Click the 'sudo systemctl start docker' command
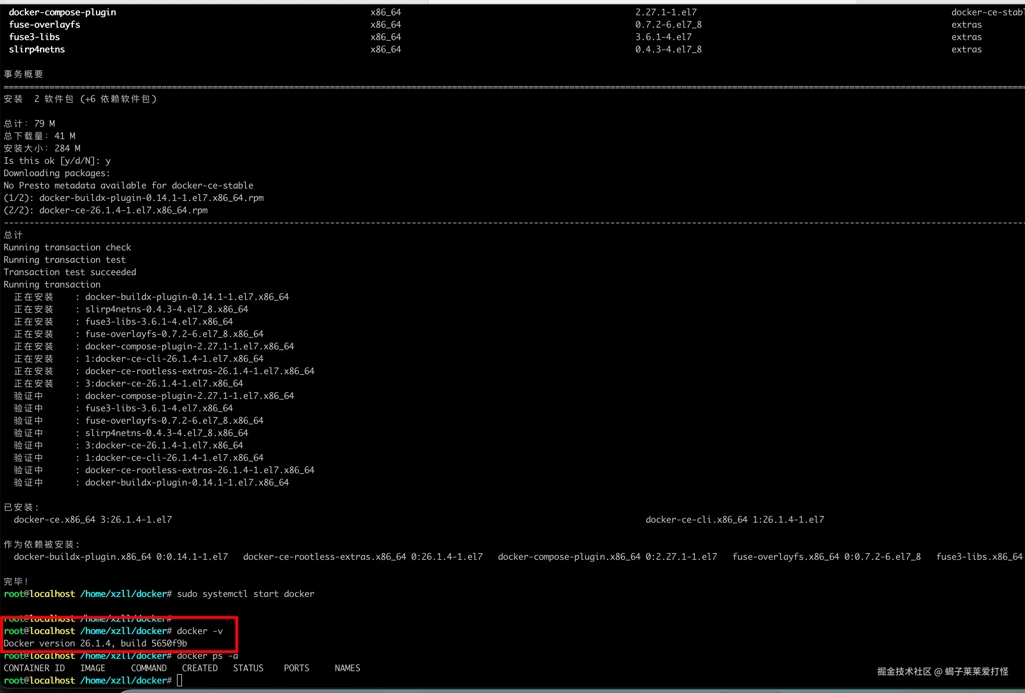This screenshot has width=1025, height=693. [245, 594]
